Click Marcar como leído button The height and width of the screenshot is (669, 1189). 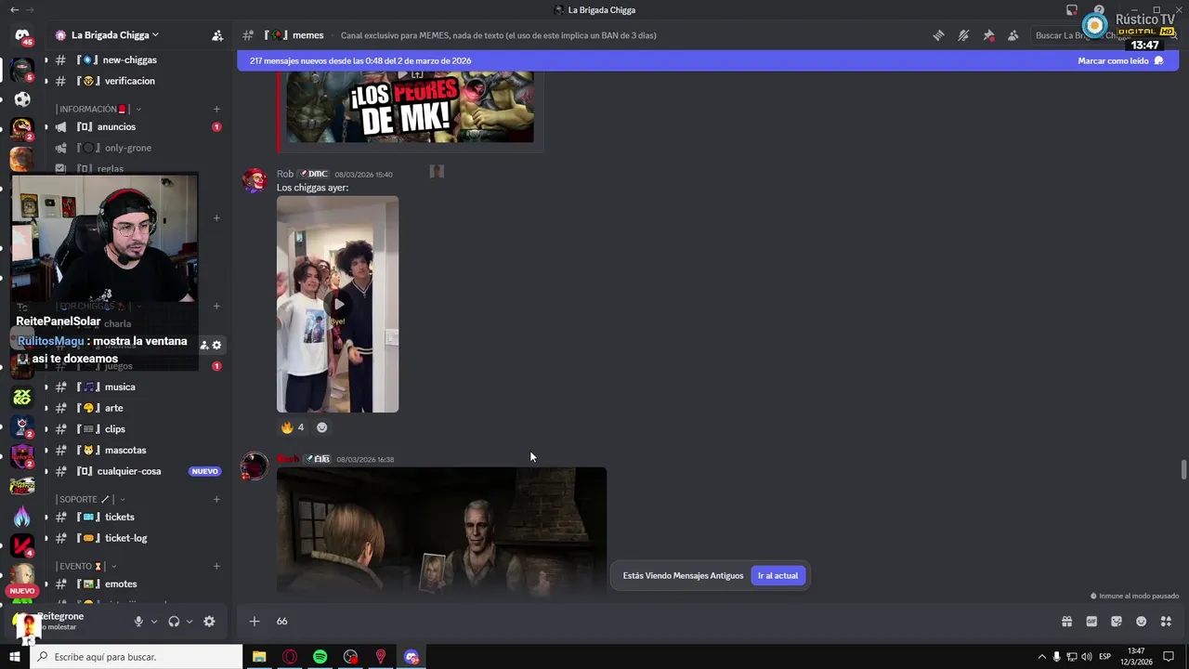click(x=1119, y=60)
